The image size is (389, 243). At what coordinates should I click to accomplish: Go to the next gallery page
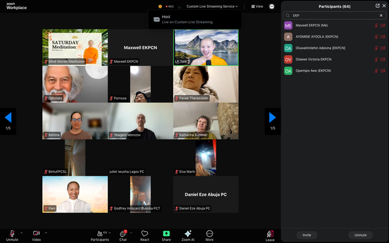(x=273, y=121)
